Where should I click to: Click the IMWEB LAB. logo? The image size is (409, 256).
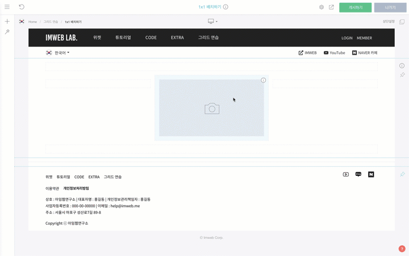(61, 38)
